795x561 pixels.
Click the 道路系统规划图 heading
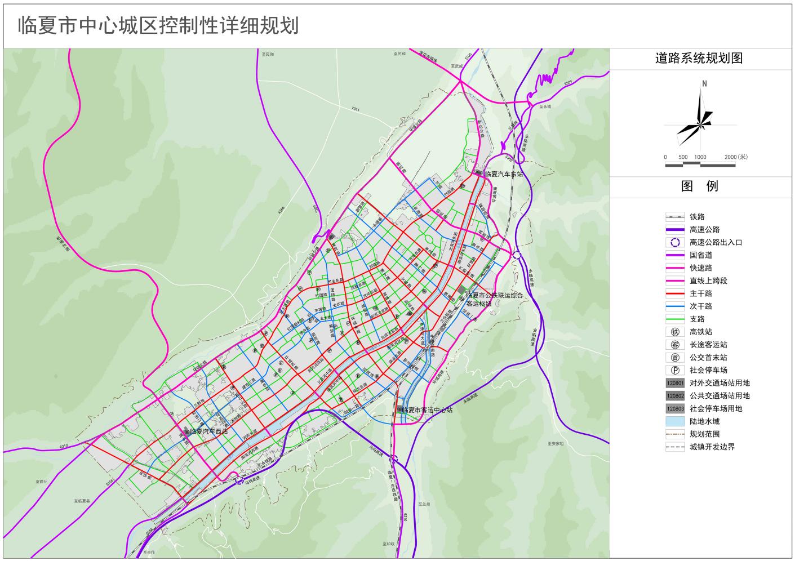click(699, 59)
